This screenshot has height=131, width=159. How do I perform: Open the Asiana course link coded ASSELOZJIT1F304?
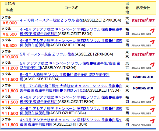[x=71, y=43]
